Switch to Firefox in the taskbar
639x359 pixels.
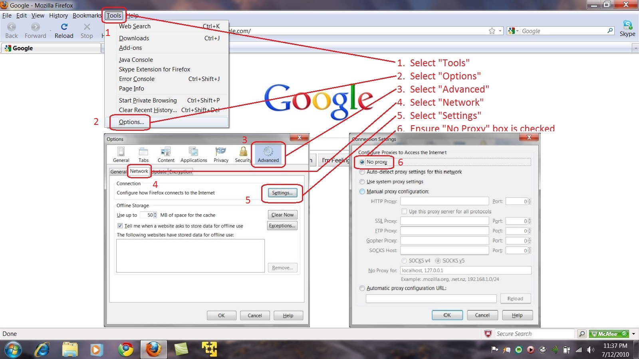(x=153, y=350)
